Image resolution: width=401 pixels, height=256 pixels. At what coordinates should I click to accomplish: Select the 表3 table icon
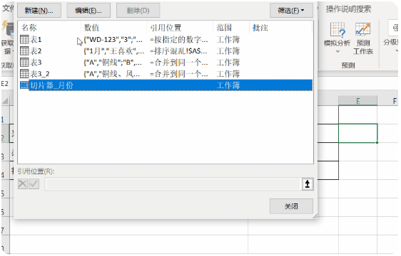point(24,63)
